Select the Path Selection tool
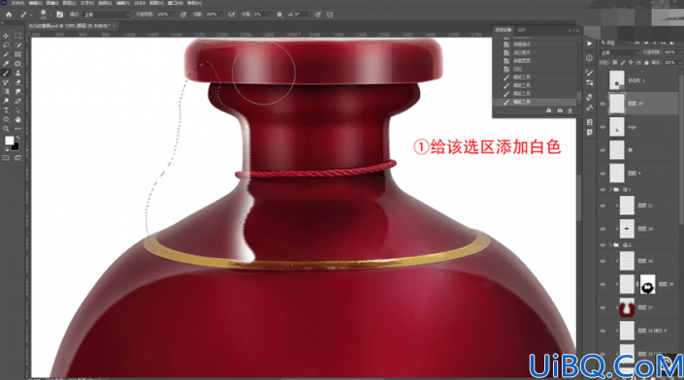Viewport: 684px width, 380px height. (x=17, y=111)
